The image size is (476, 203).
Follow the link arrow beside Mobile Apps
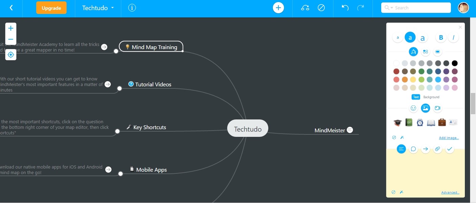click(x=108, y=170)
